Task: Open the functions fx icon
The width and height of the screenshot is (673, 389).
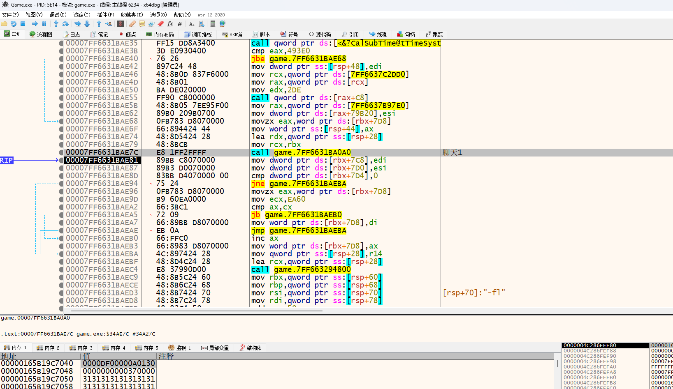Action: 170,24
